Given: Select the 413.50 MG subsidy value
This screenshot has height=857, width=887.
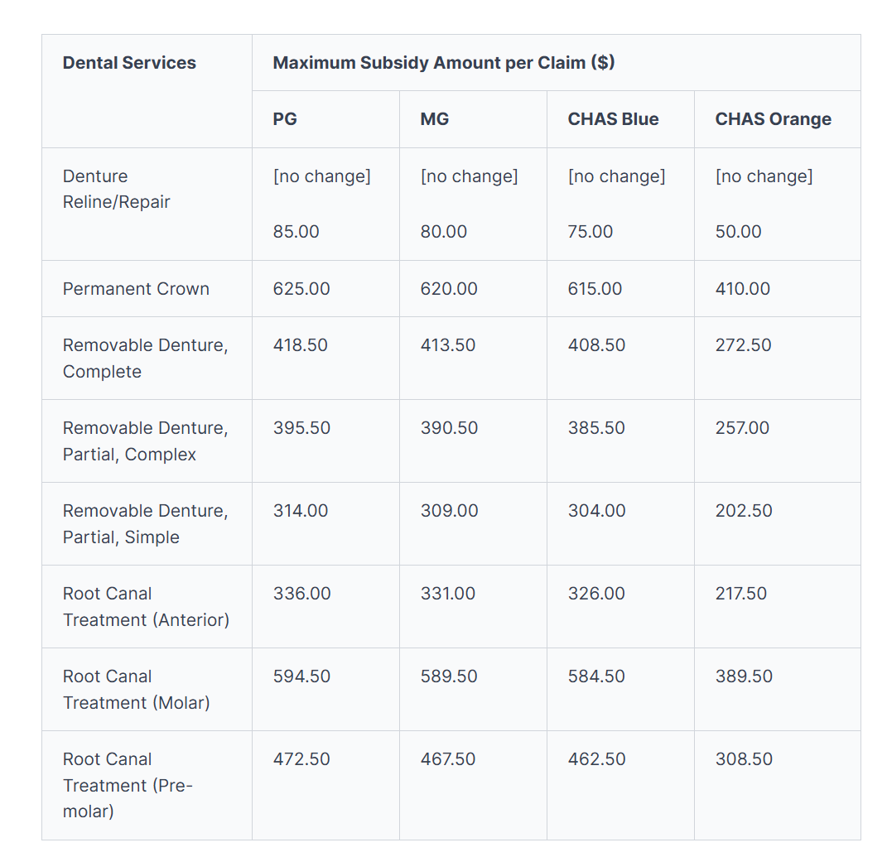Looking at the screenshot, I should pos(448,345).
